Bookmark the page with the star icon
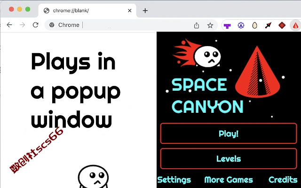Screen dimensions: 301x188 click(x=210, y=25)
